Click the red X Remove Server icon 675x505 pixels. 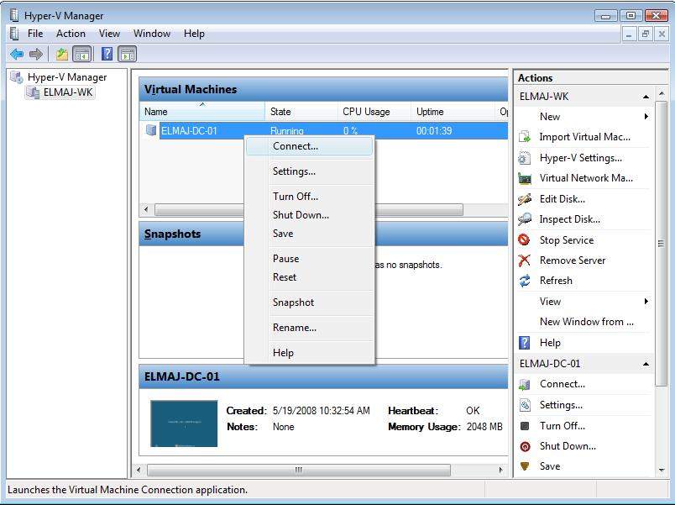(x=525, y=260)
